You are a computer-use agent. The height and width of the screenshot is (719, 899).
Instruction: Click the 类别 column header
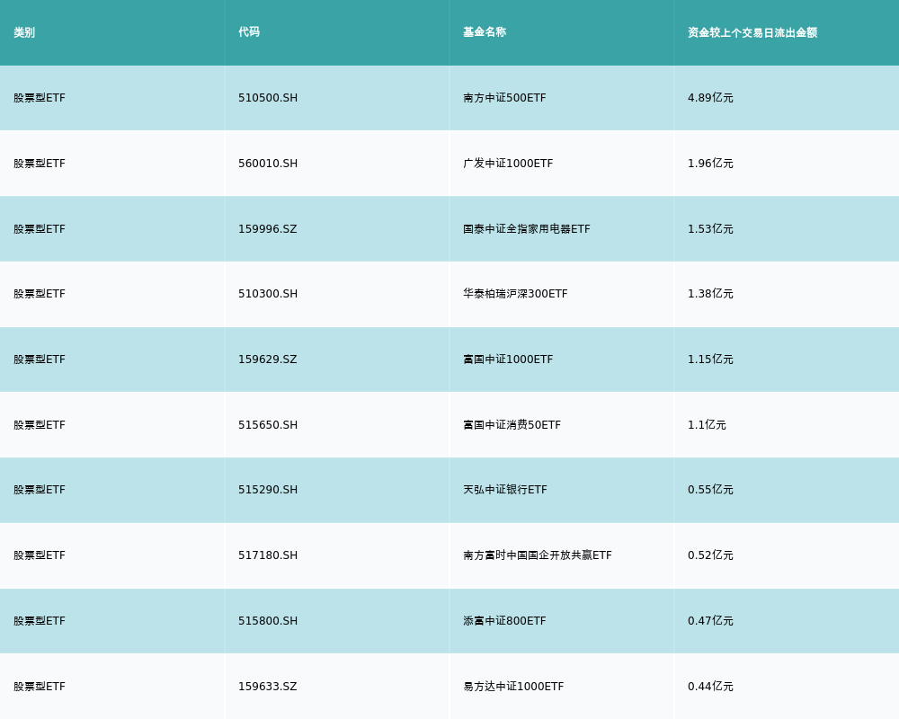tap(24, 32)
